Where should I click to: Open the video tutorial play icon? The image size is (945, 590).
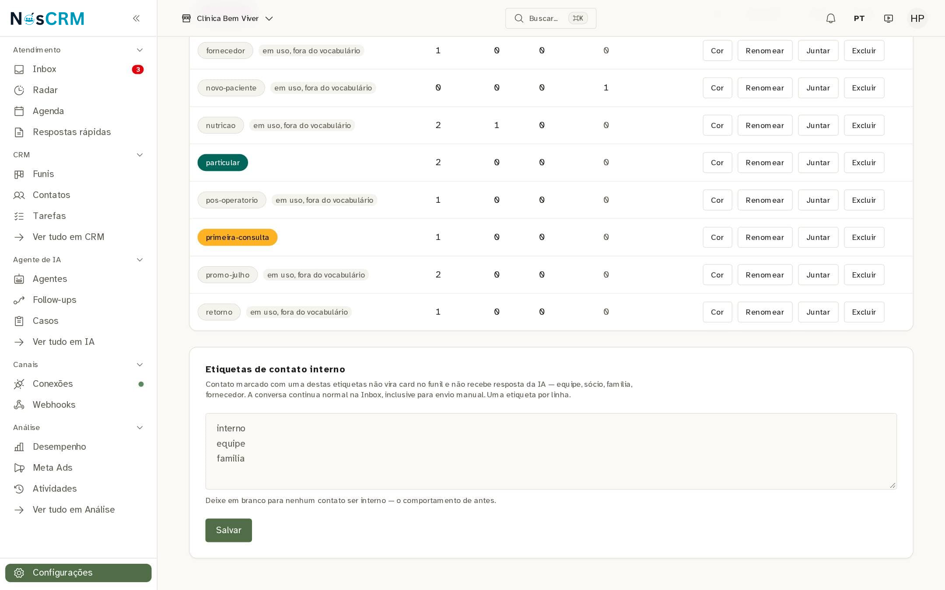[x=888, y=18]
